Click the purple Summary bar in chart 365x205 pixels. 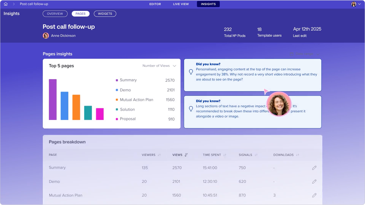tap(53, 99)
